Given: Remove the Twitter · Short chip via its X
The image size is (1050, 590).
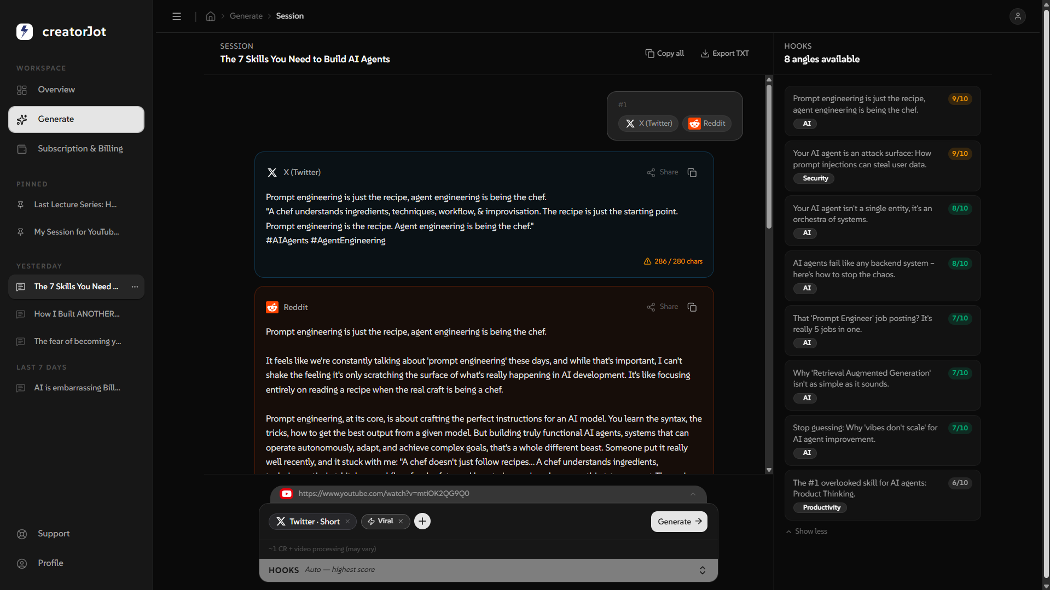Looking at the screenshot, I should [347, 522].
